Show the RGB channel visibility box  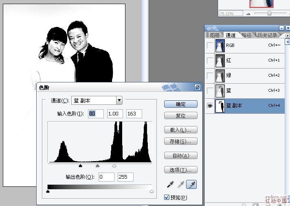pyautogui.click(x=210, y=46)
